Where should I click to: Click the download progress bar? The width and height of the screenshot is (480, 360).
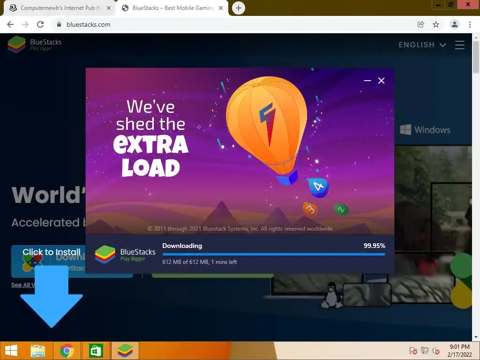coord(274,255)
